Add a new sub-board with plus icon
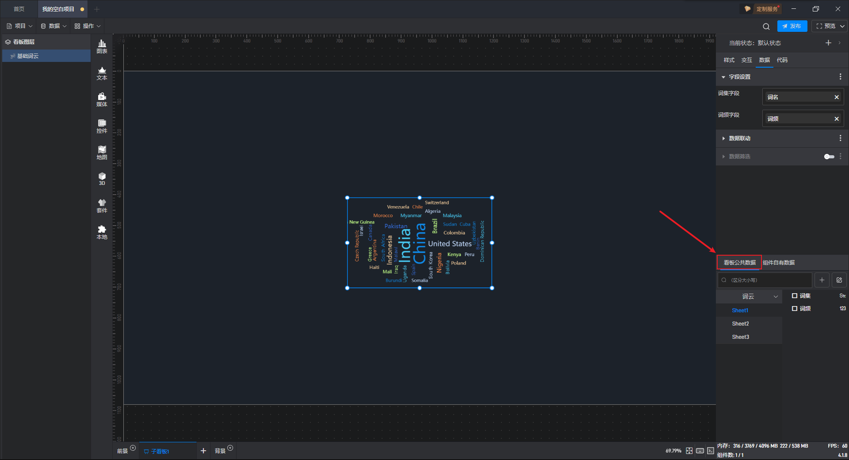 [203, 451]
